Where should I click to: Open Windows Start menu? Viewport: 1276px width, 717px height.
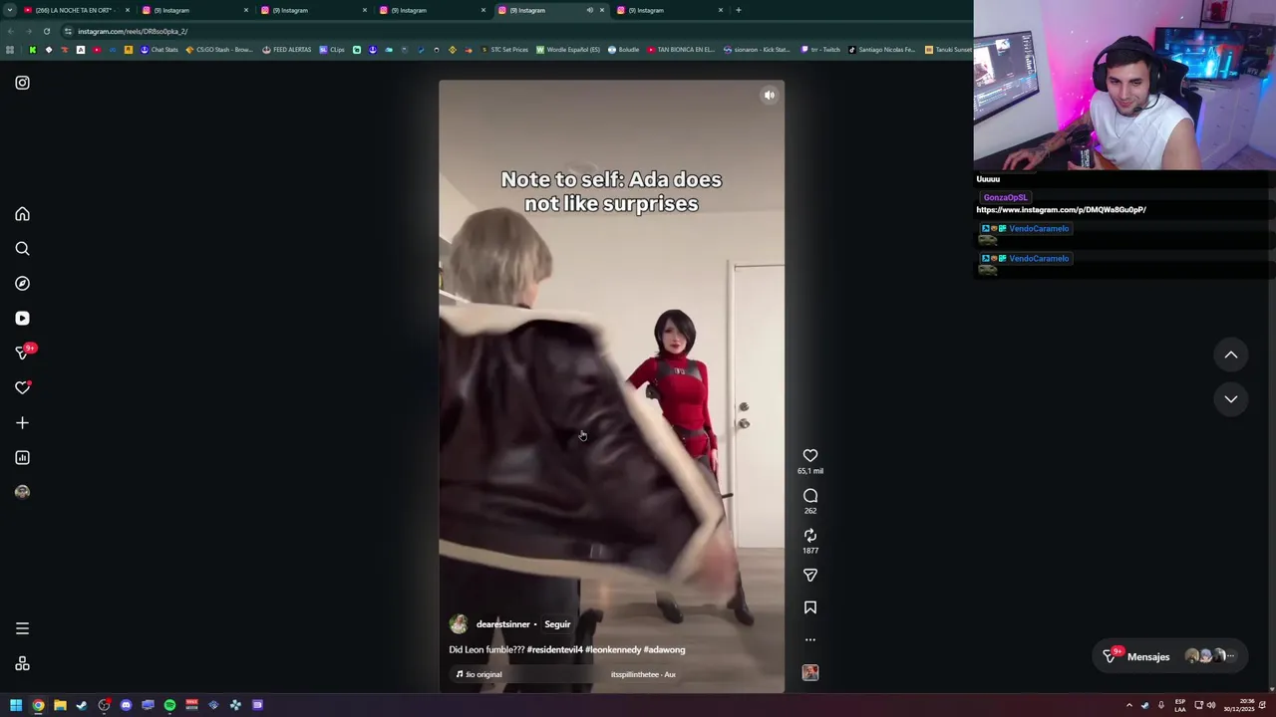tap(16, 705)
